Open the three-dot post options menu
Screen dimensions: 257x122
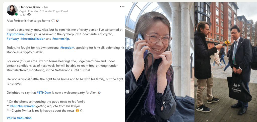[122, 6]
